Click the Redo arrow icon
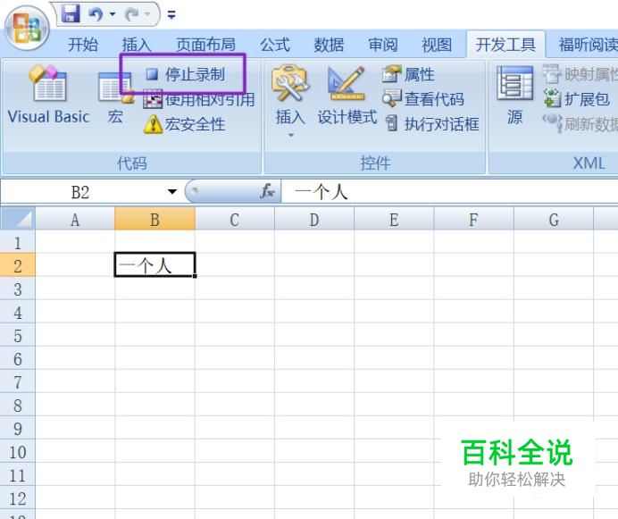 131,14
